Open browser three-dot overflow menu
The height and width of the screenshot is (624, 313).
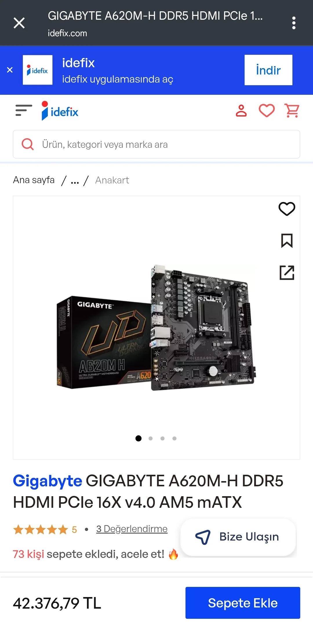click(294, 23)
